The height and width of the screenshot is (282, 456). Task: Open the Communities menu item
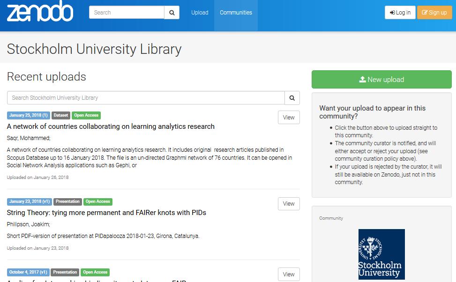(236, 13)
